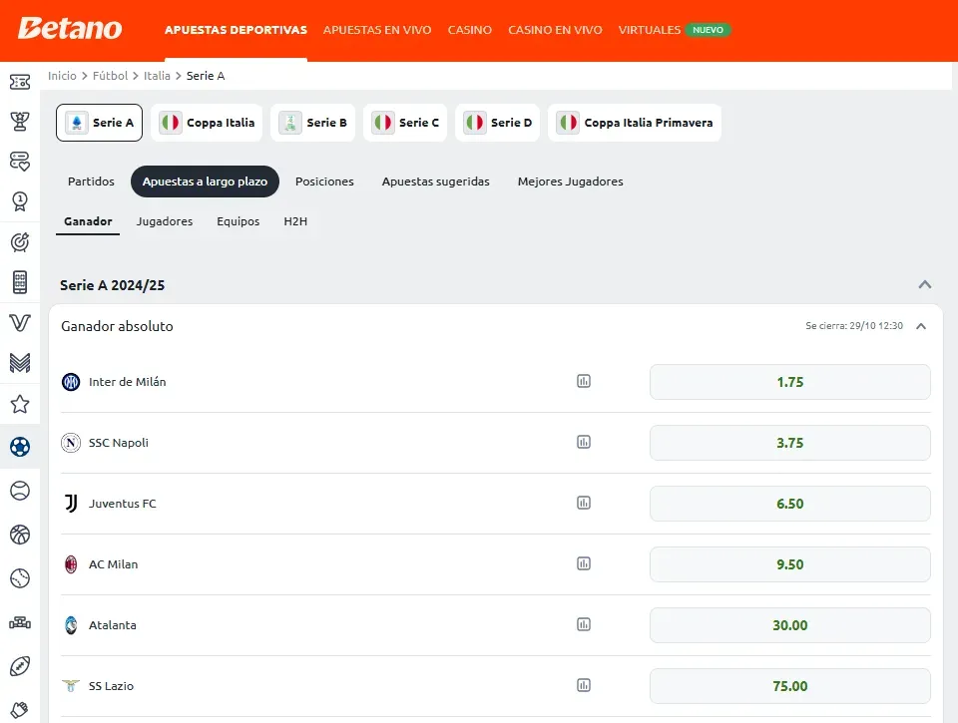Select the Jugadores sub-tab
The image size is (958, 723).
pos(165,221)
